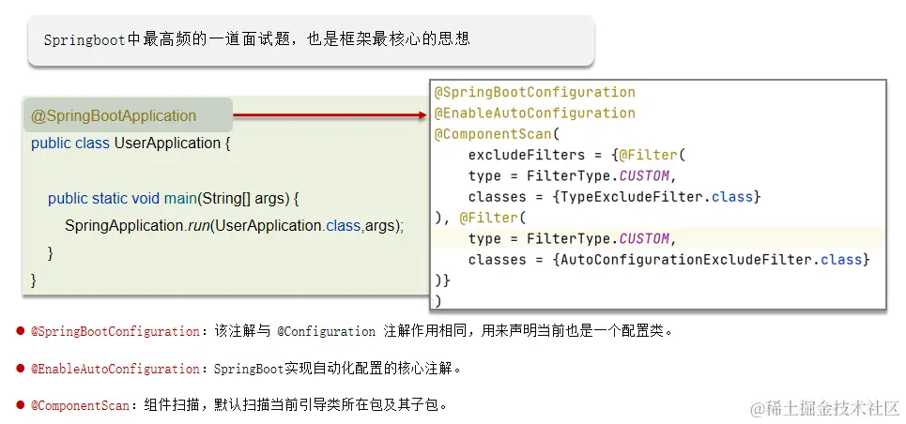Click 'classes = {TypeExcludeFilter.class}' line

(x=614, y=197)
